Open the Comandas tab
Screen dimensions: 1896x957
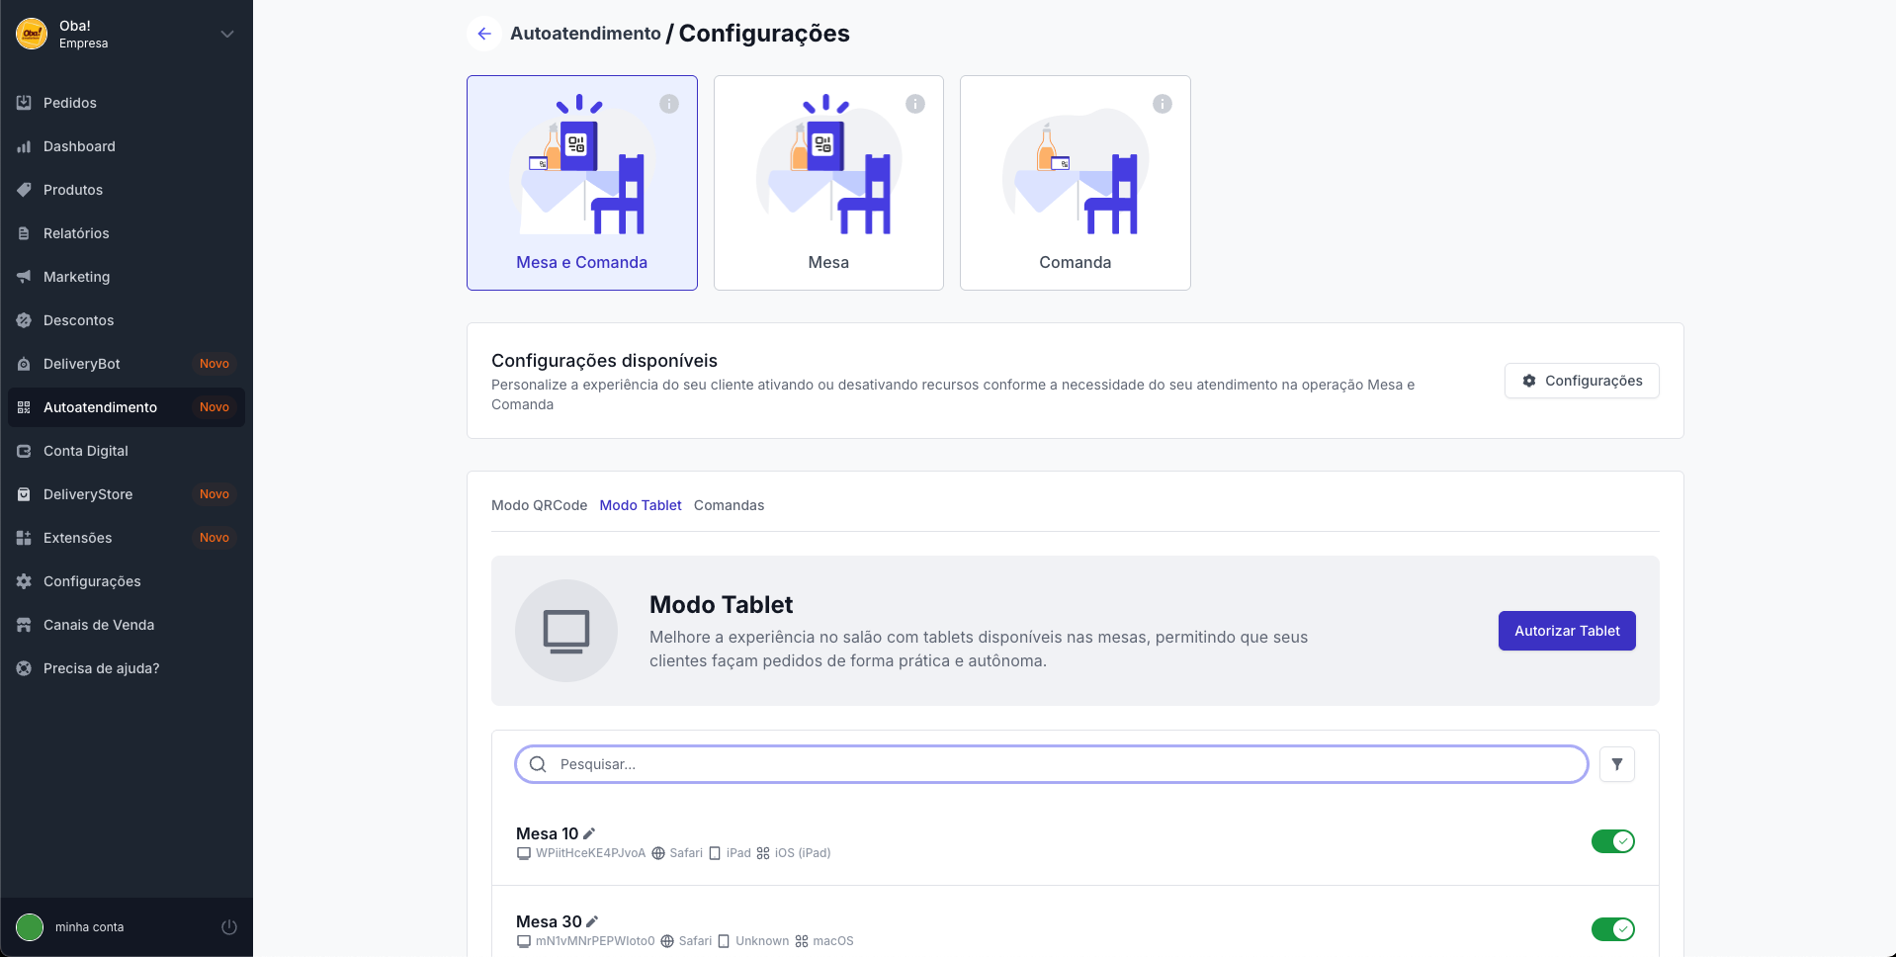pyautogui.click(x=729, y=505)
